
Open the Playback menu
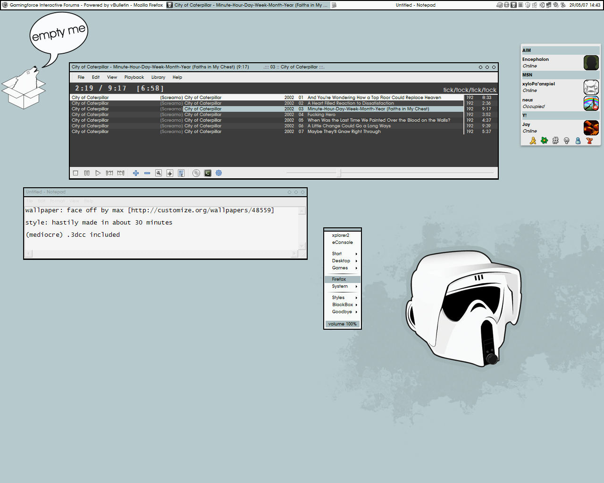[134, 77]
